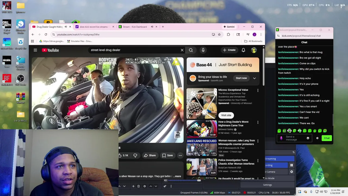Pause OBS recording

[291, 165]
